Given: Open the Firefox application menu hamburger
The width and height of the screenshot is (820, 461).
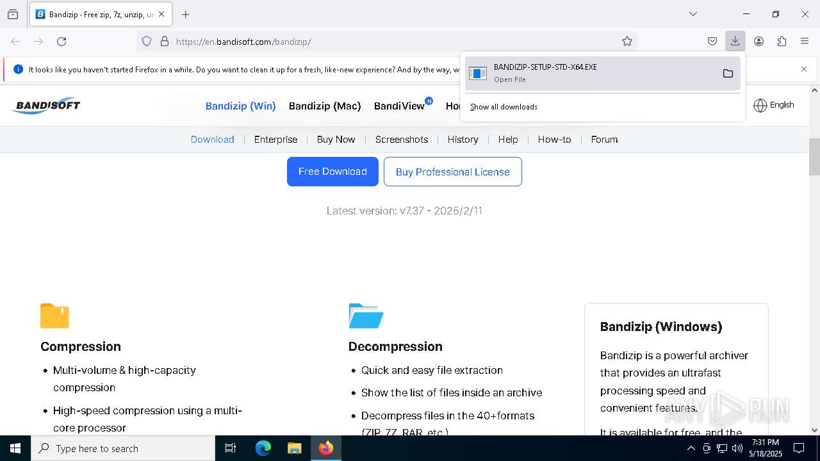Looking at the screenshot, I should 805,41.
